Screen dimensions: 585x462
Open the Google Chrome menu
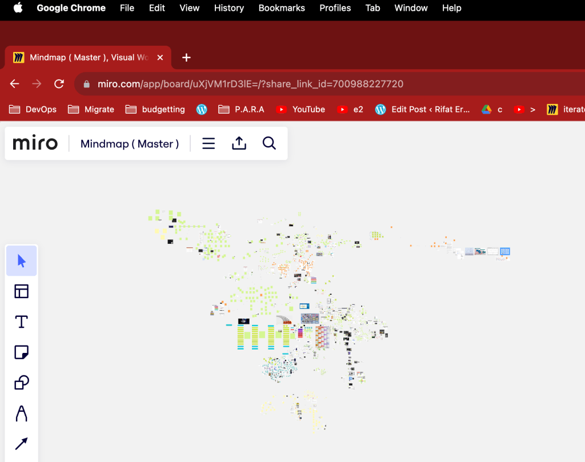coord(71,8)
